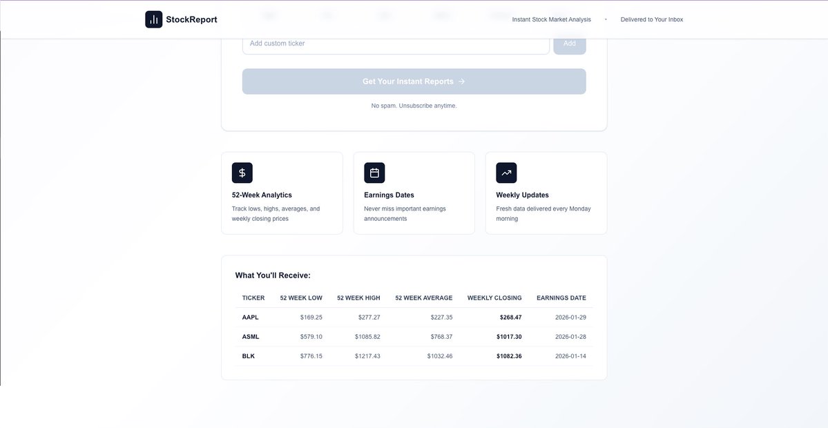
Task: Click the 52-Week Analytics description starting 'Track lows, highs'
Action: pyautogui.click(x=276, y=214)
